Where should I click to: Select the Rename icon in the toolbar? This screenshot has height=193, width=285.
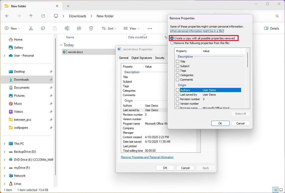67,28
